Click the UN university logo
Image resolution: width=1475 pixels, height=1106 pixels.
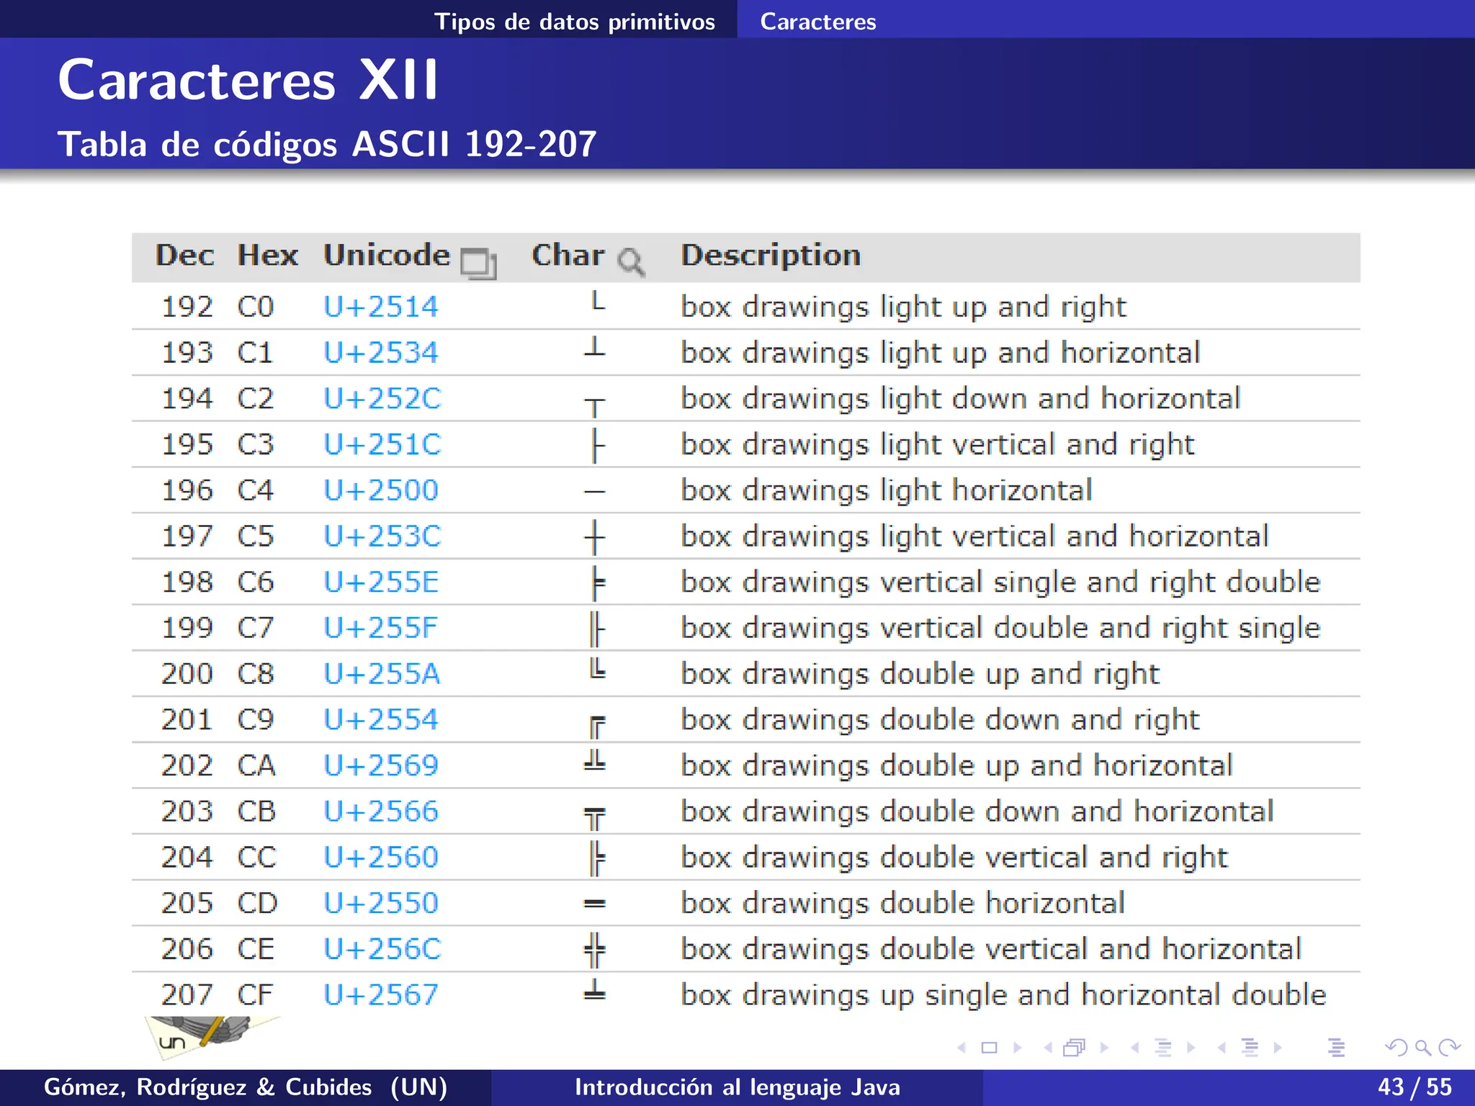[207, 1037]
